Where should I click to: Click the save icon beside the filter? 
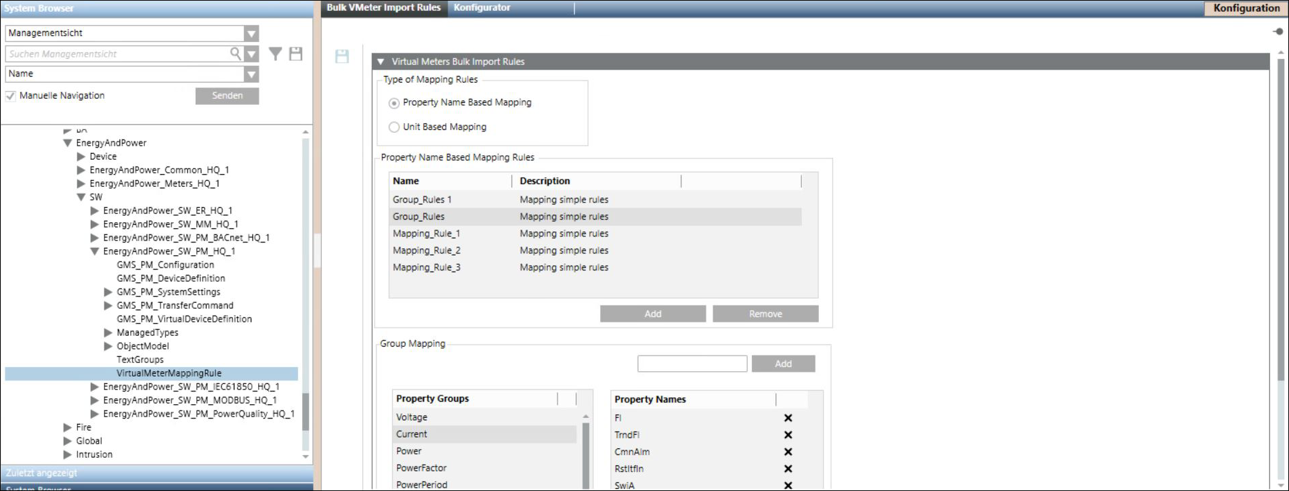(296, 54)
